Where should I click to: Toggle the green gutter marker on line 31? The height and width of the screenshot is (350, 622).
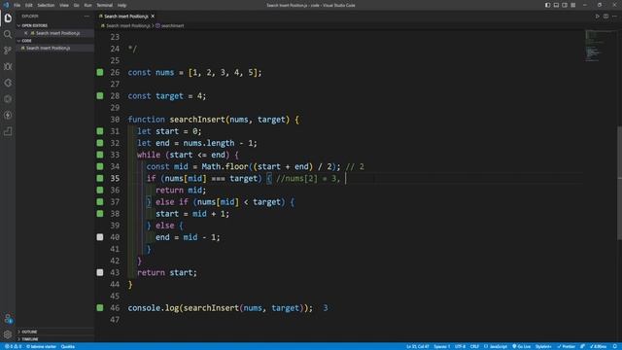(100, 131)
